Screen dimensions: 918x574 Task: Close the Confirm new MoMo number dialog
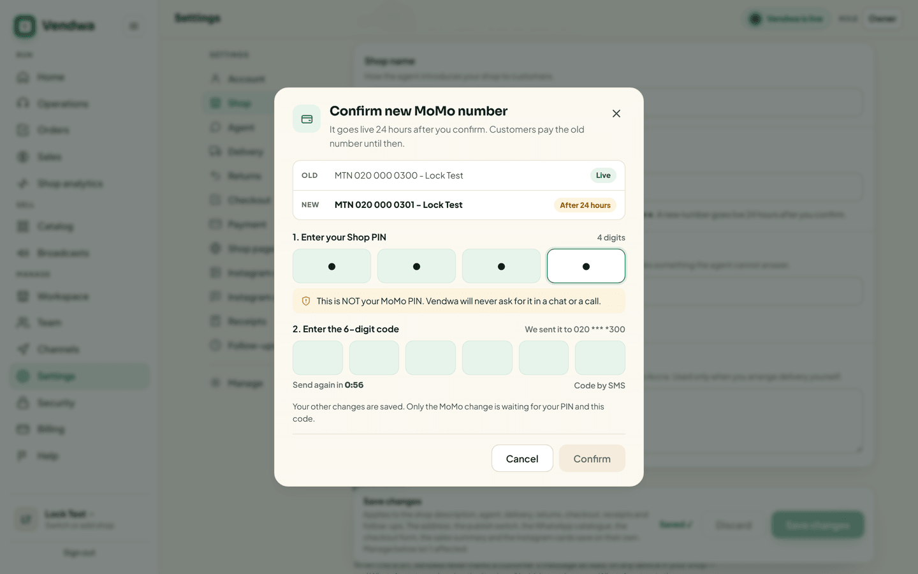pos(616,114)
